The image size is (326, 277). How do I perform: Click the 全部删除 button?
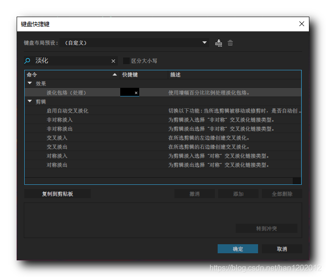click(x=282, y=194)
